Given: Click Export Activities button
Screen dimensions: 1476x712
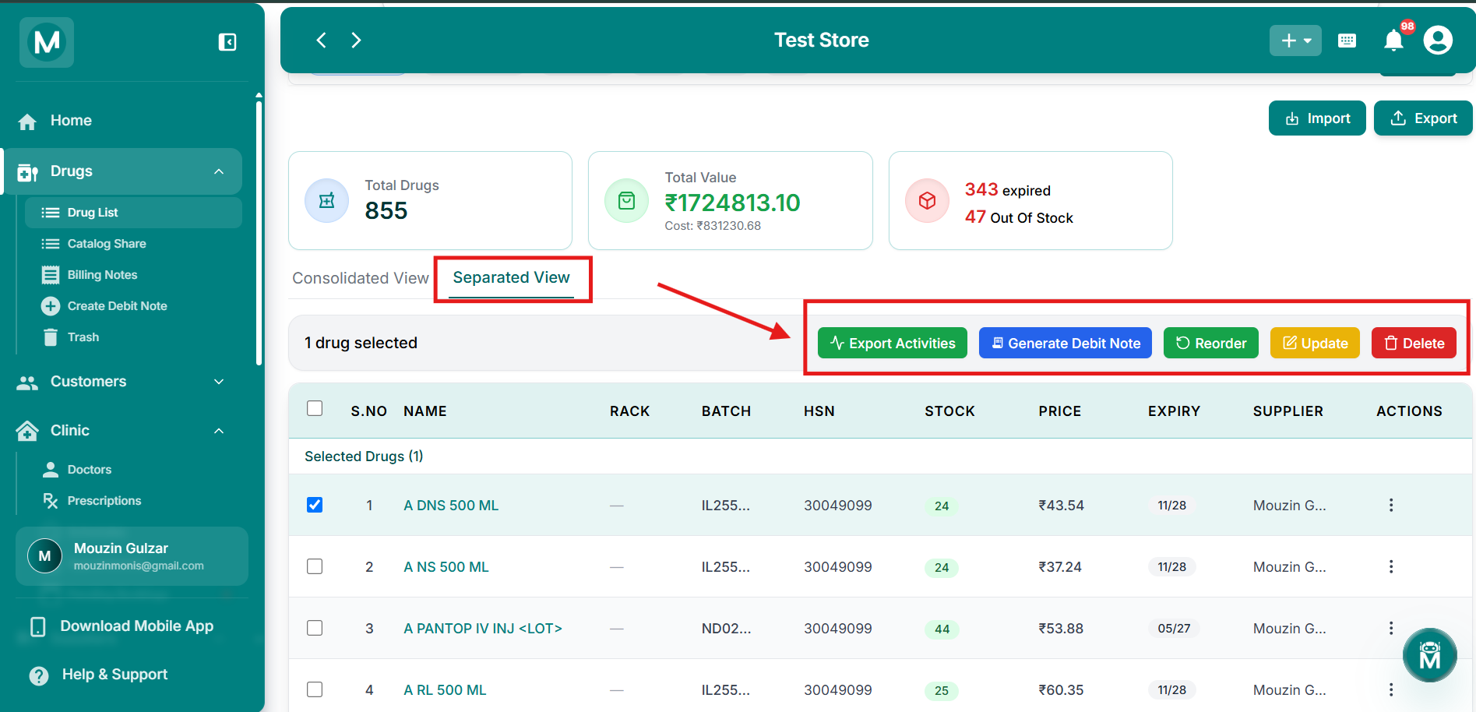Looking at the screenshot, I should (x=893, y=344).
